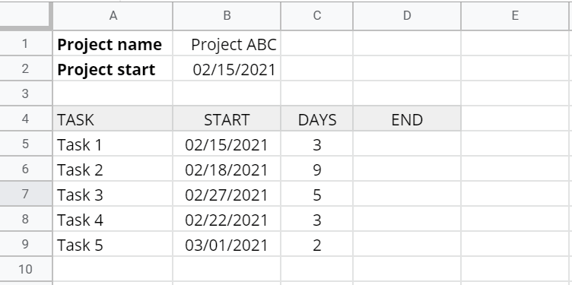Select column C header
Image resolution: width=572 pixels, height=285 pixels.
click(x=316, y=16)
